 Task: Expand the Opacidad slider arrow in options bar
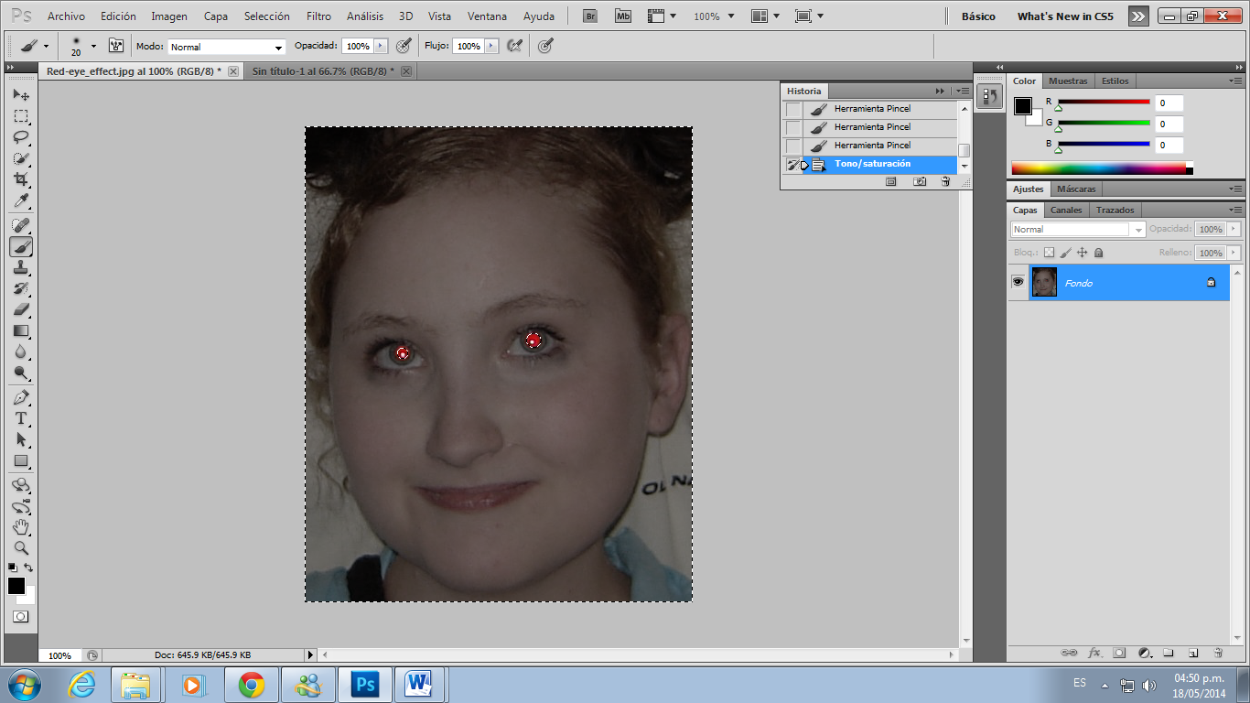tap(381, 46)
